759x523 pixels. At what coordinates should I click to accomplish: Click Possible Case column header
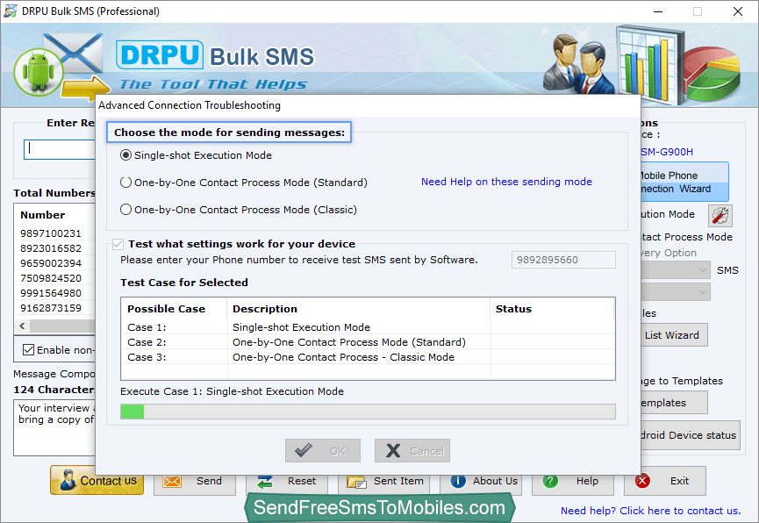click(166, 309)
